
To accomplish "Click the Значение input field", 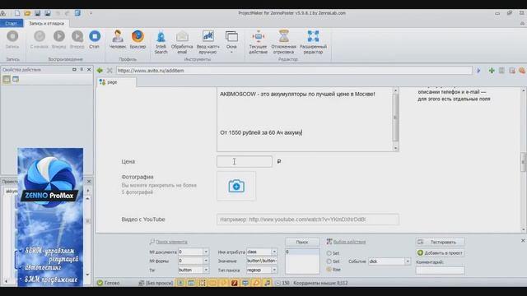I will click(x=262, y=261).
